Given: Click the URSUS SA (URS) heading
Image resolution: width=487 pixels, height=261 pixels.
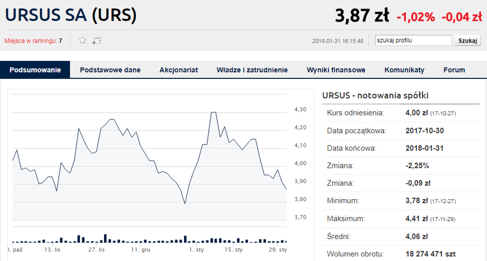Looking at the screenshot, I should (71, 15).
